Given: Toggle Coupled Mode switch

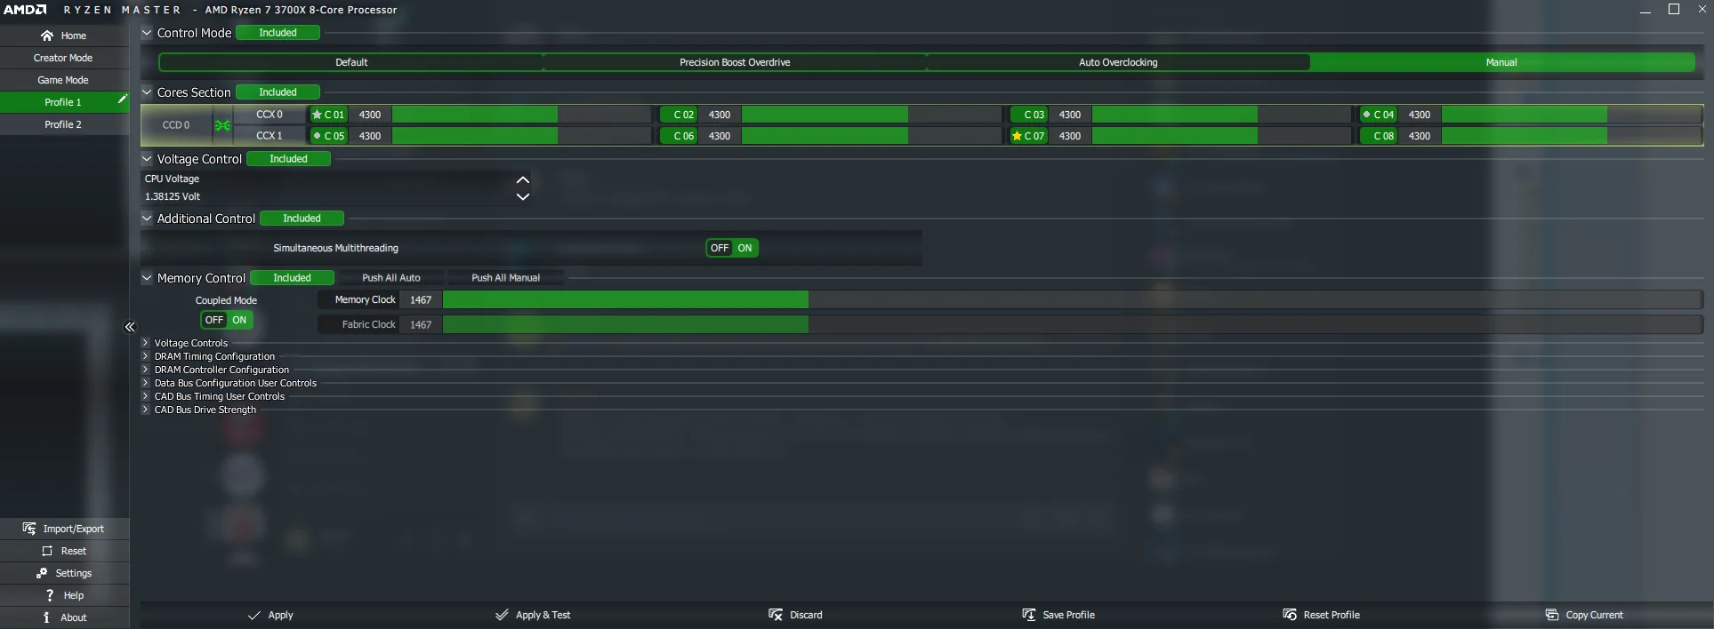Looking at the screenshot, I should tap(226, 320).
